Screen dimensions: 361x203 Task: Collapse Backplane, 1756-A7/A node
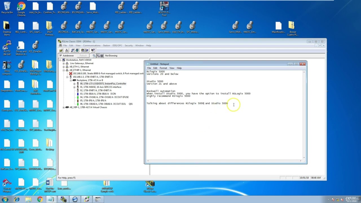(x=71, y=80)
